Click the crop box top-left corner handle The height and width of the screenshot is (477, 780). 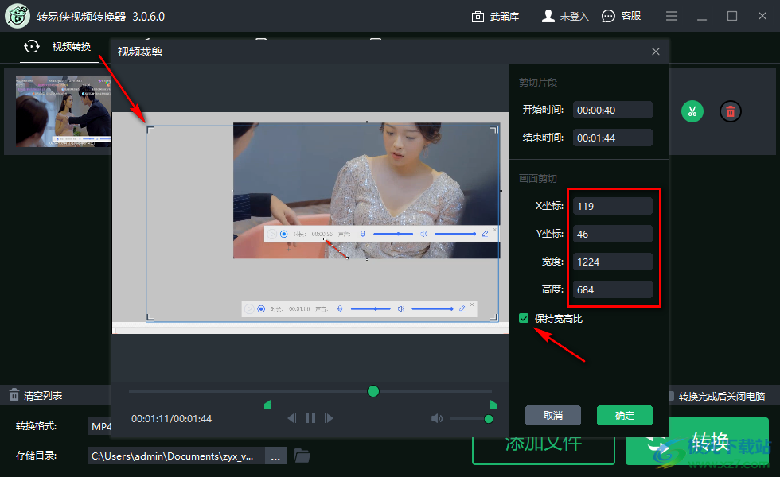click(x=150, y=129)
